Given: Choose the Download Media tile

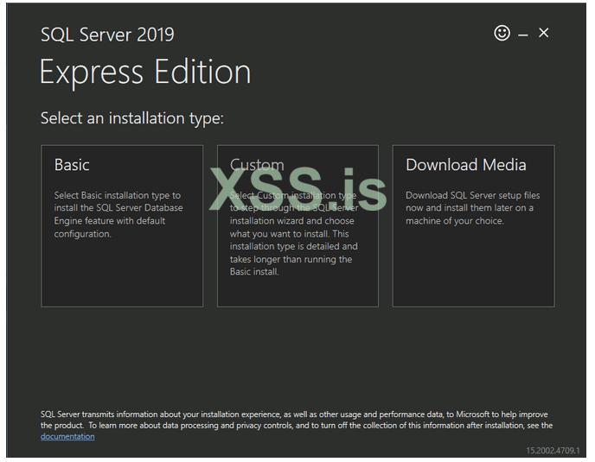Looking at the screenshot, I should (x=473, y=225).
